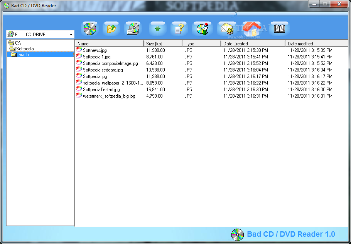This screenshot has height=244, width=351.
Task: Click the size value 4,798.00
Action: tap(154, 96)
